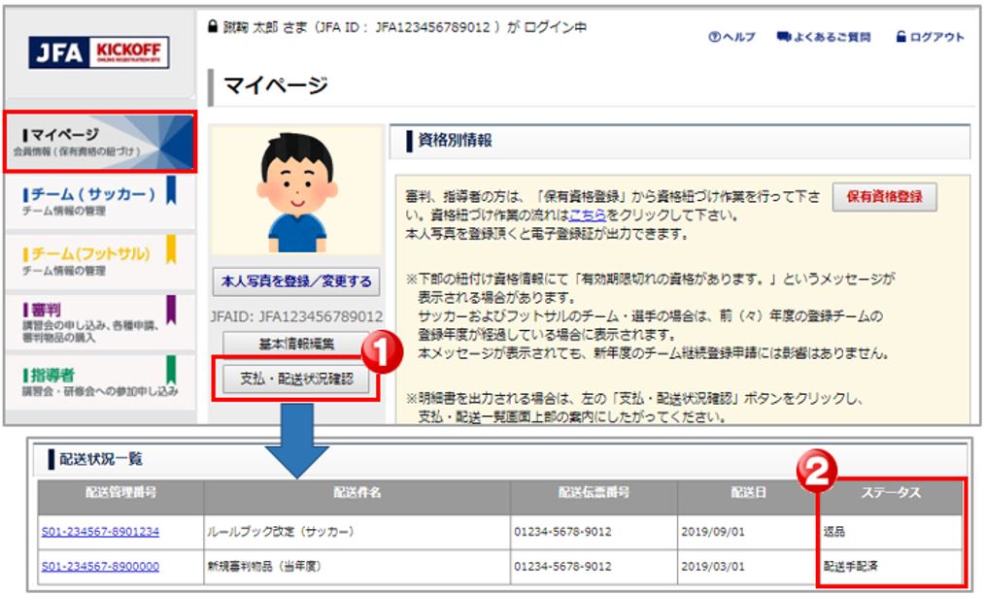Image resolution: width=985 pixels, height=595 pixels.
Task: Open the FAQ speech bubble link
Action: (x=783, y=37)
